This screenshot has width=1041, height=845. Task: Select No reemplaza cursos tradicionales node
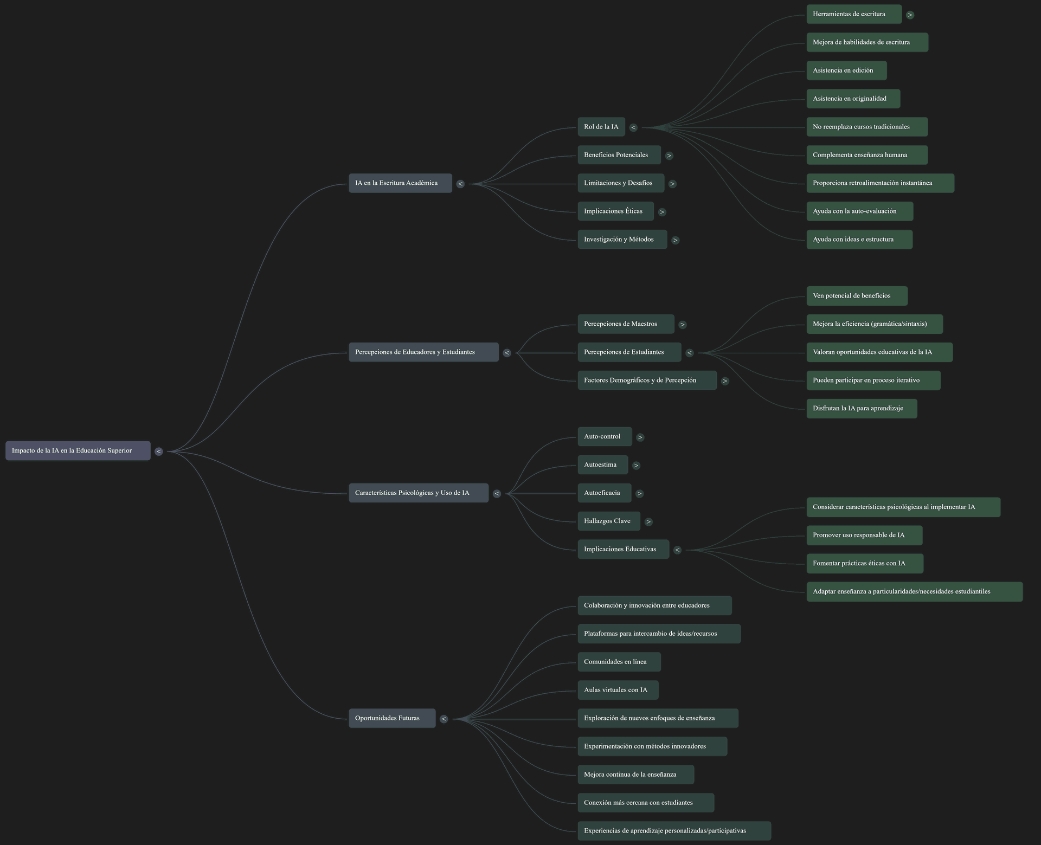(867, 127)
